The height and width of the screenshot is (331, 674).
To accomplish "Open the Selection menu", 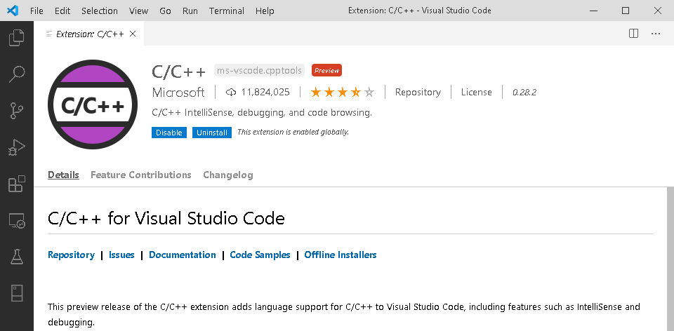I will pos(100,11).
